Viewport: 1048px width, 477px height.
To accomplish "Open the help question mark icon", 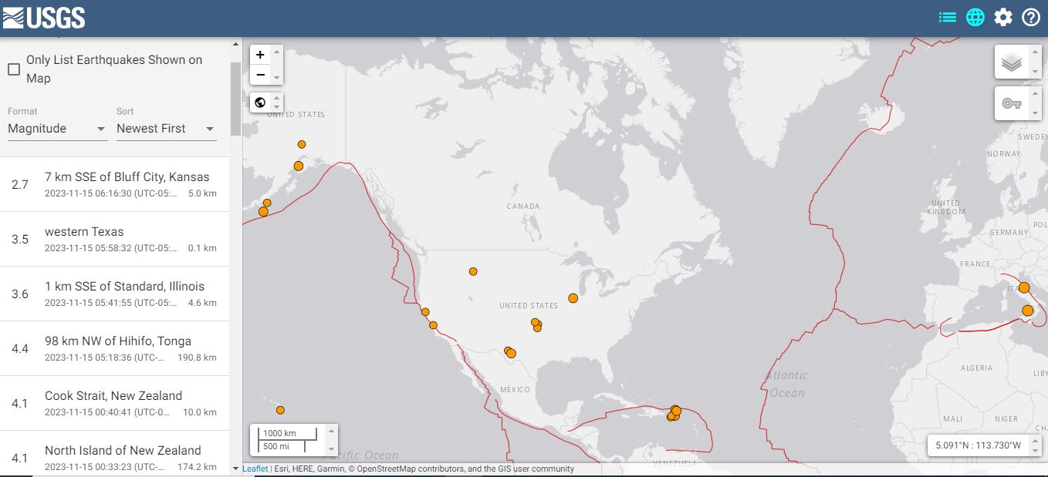I will (x=1031, y=18).
